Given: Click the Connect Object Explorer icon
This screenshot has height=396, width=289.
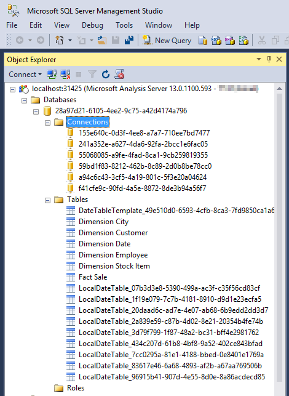Looking at the screenshot, I should tap(52, 75).
